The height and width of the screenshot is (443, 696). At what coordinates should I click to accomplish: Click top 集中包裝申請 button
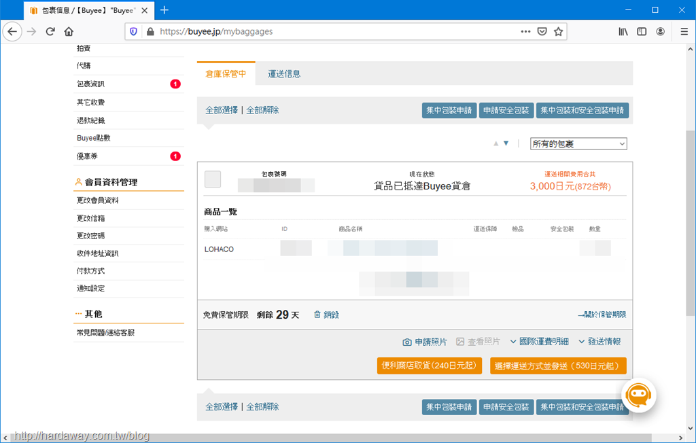click(x=449, y=111)
